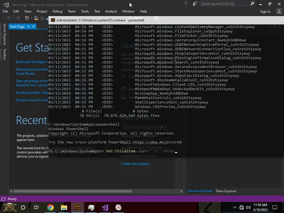Screen dimensions: 284x213
Task: Open the Debug menu
Action: pyautogui.click(x=57, y=11)
